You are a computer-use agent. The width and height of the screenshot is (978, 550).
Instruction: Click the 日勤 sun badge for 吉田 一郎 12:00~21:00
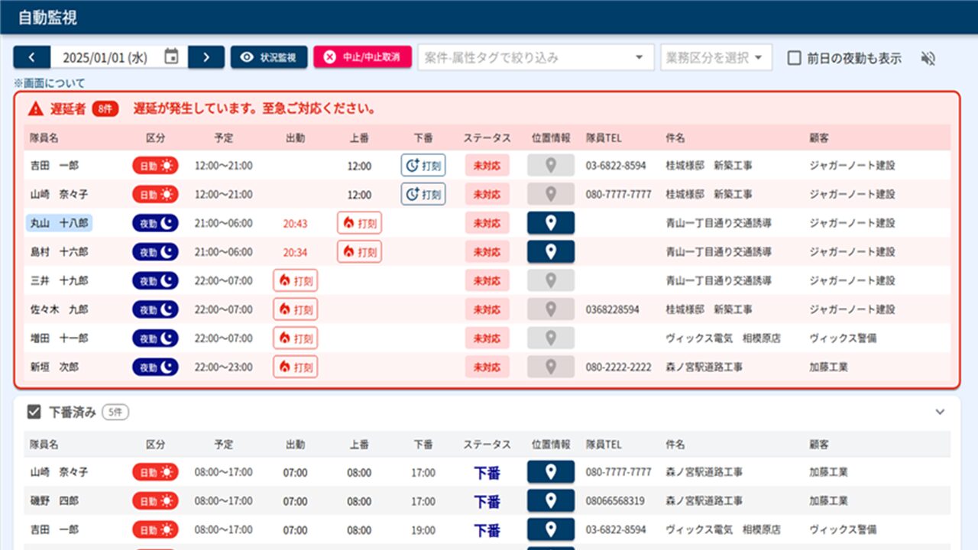(156, 166)
